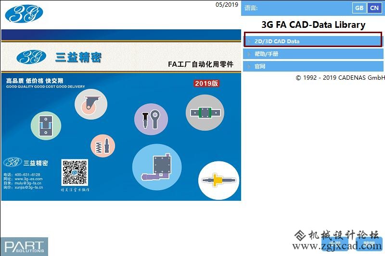385x256 pixels.
Task: Click the 安装 install button
Action: 335,244
